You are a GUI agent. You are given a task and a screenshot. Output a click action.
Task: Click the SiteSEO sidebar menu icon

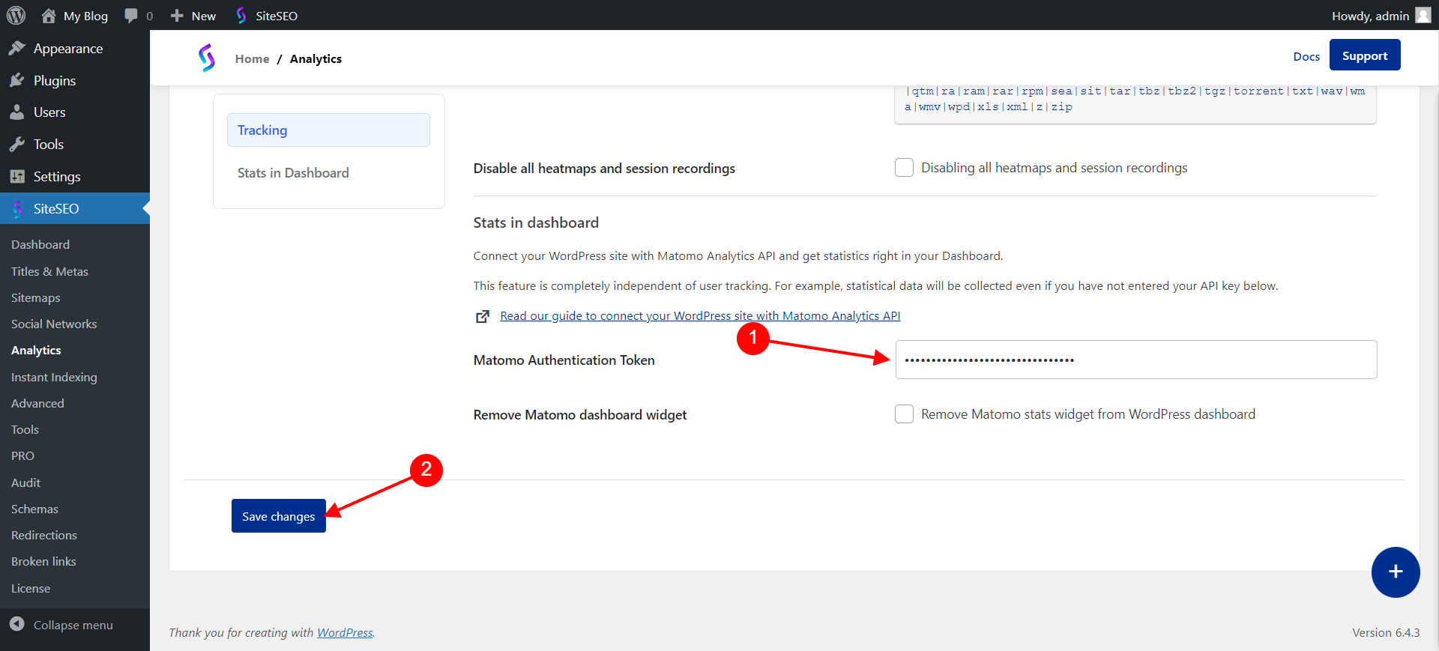pos(17,209)
